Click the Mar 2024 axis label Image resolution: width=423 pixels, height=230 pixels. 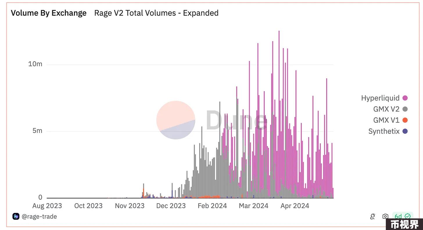click(x=254, y=206)
